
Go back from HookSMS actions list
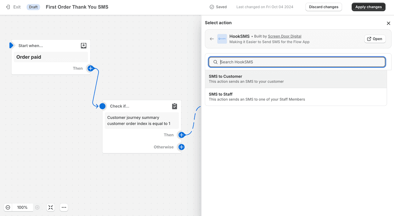point(212,39)
